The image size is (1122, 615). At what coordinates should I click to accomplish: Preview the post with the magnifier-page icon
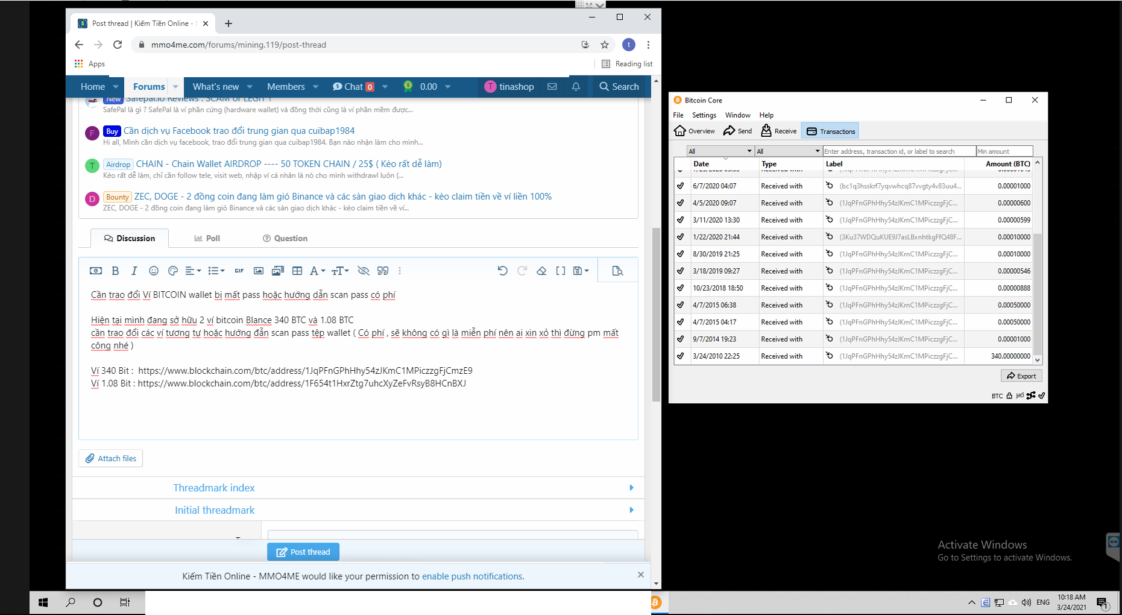[617, 271]
